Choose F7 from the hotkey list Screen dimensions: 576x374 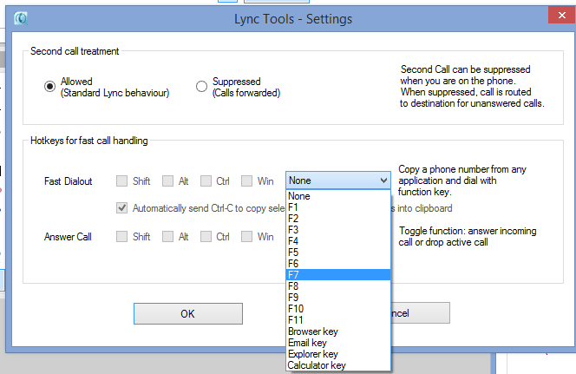tap(338, 274)
